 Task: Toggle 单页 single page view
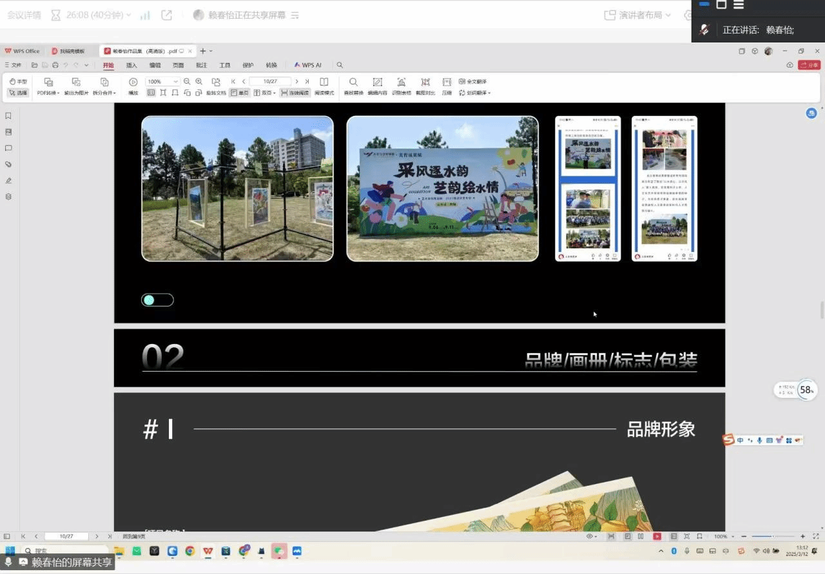239,93
